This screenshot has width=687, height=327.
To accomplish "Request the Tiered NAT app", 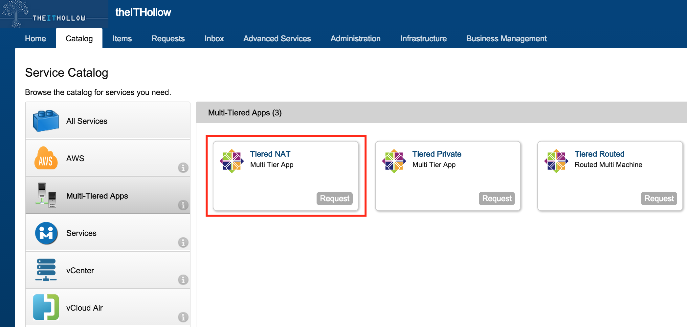I will click(x=334, y=199).
